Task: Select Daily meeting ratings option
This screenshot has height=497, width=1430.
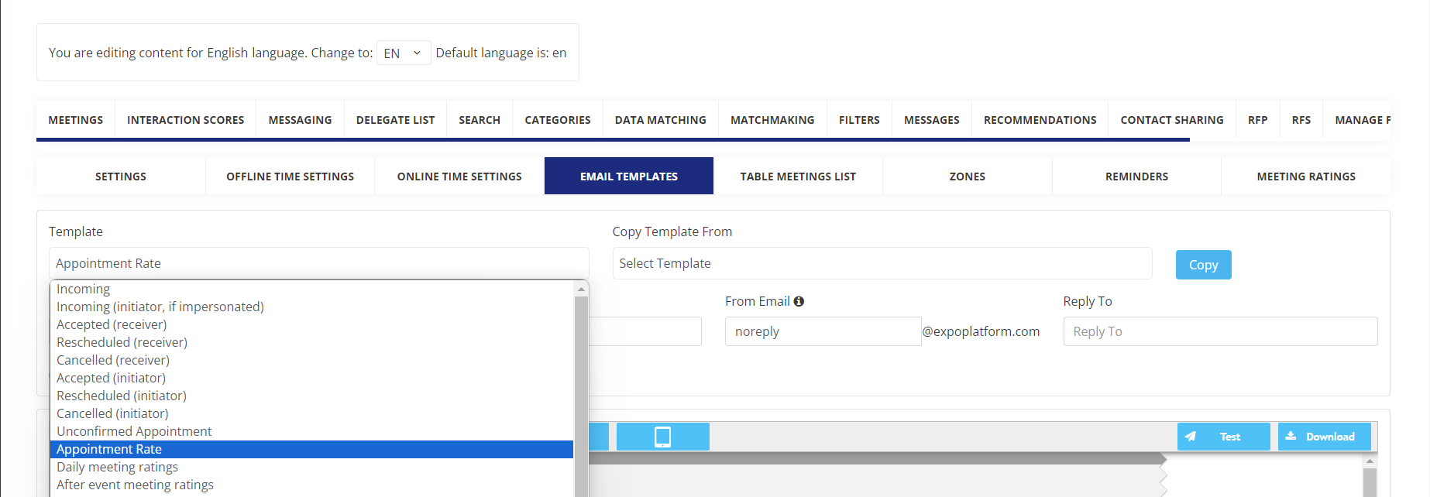Action: point(311,467)
